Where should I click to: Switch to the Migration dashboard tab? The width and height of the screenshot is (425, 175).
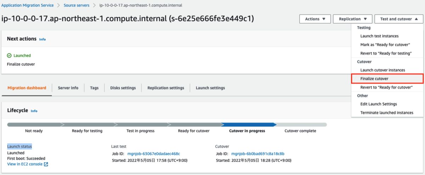pyautogui.click(x=27, y=88)
